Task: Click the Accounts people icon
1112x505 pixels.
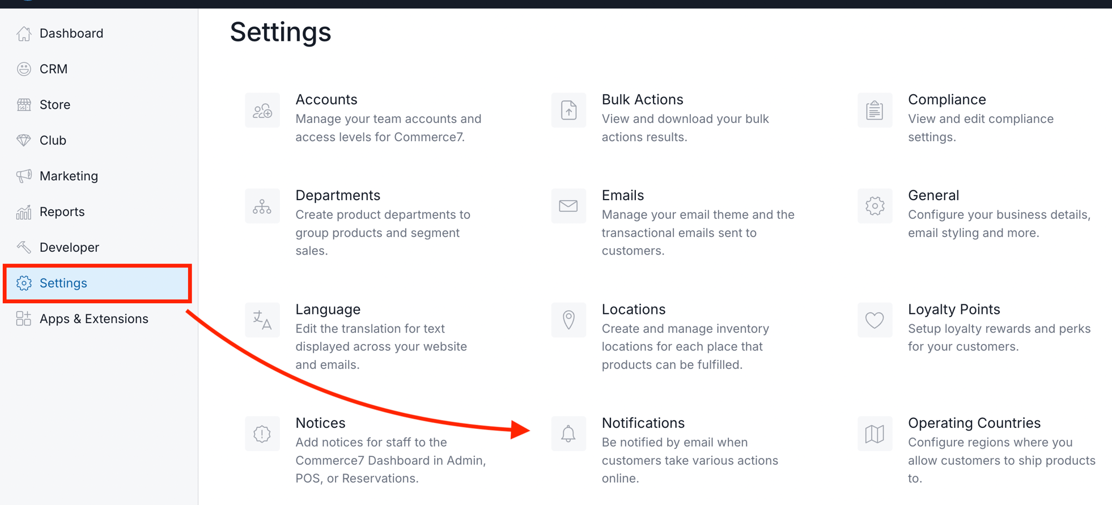Action: click(x=262, y=111)
